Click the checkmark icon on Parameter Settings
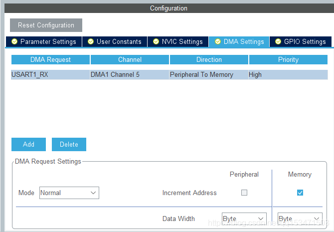The height and width of the screenshot is (232, 334). point(14,41)
